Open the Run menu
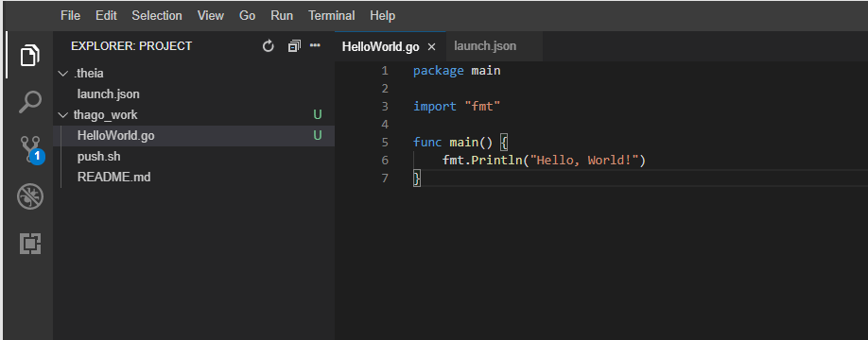The width and height of the screenshot is (868, 340). tap(282, 15)
